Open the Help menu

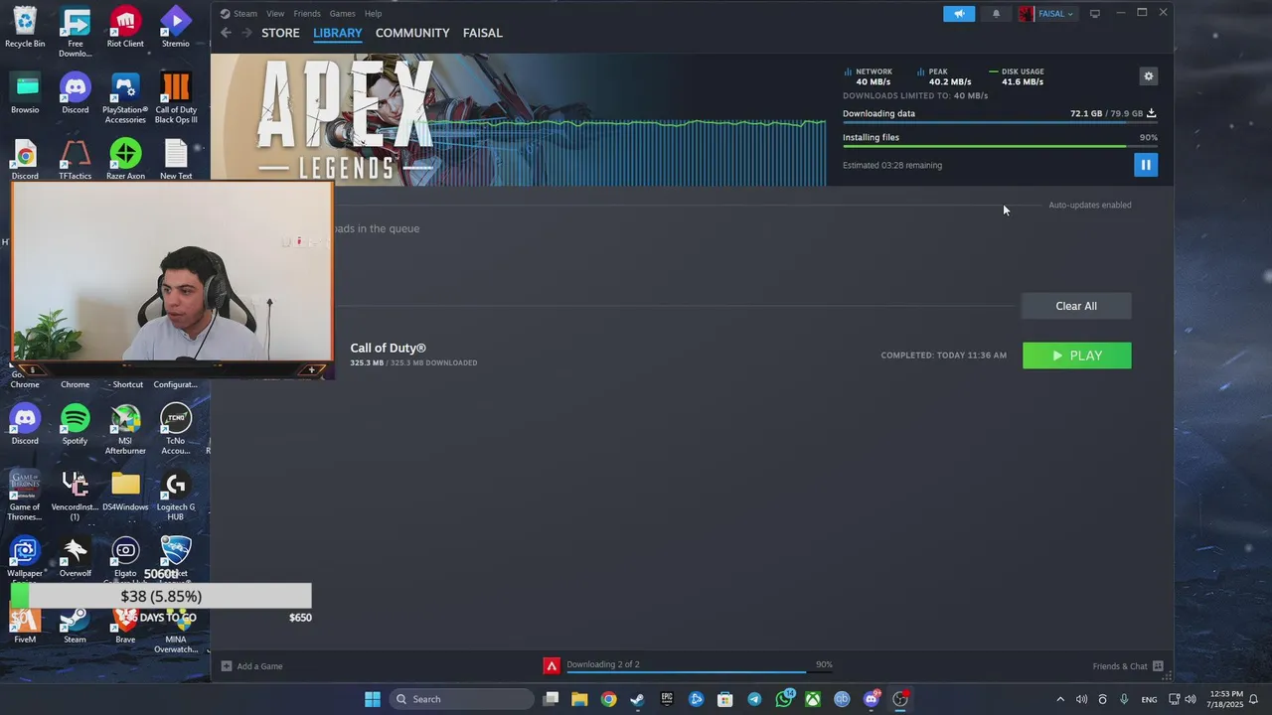tap(373, 14)
